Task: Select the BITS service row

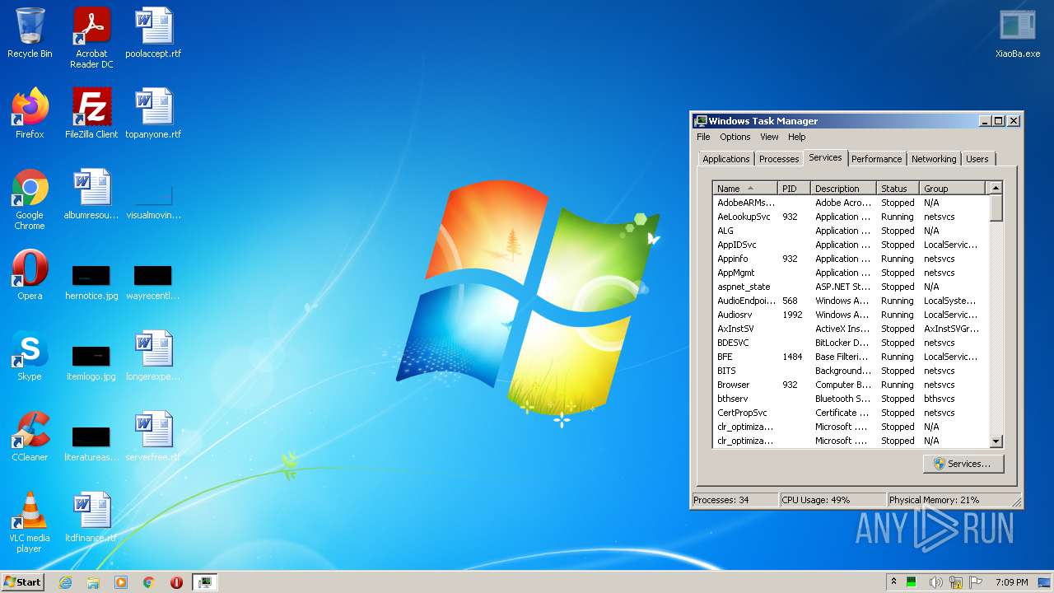Action: tap(851, 371)
